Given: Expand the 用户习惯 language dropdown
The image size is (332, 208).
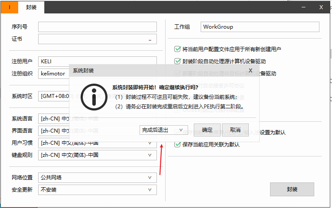Looking at the screenshot, I should [x=98, y=143].
